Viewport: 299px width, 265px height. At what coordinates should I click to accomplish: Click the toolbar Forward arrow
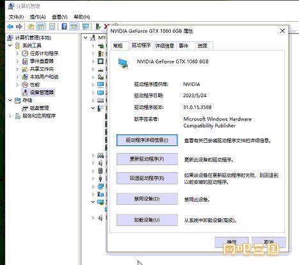pos(19,27)
